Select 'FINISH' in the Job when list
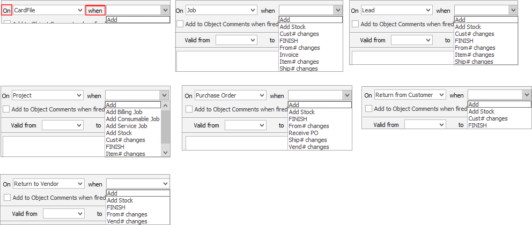 tap(311, 41)
